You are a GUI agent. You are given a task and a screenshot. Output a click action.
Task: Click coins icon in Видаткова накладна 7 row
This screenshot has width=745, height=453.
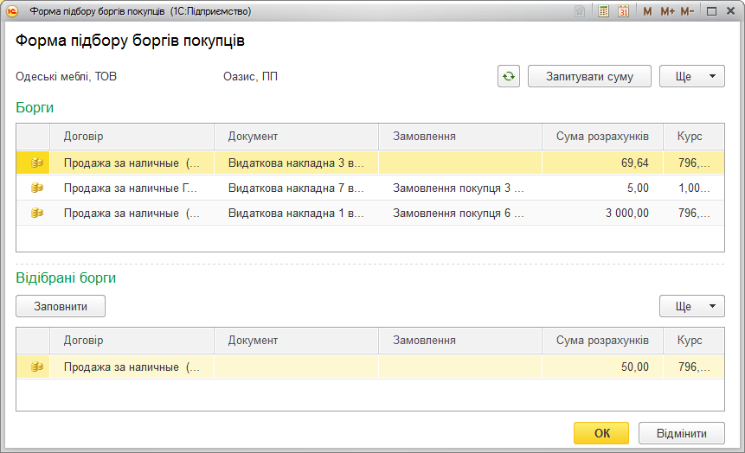pos(37,188)
